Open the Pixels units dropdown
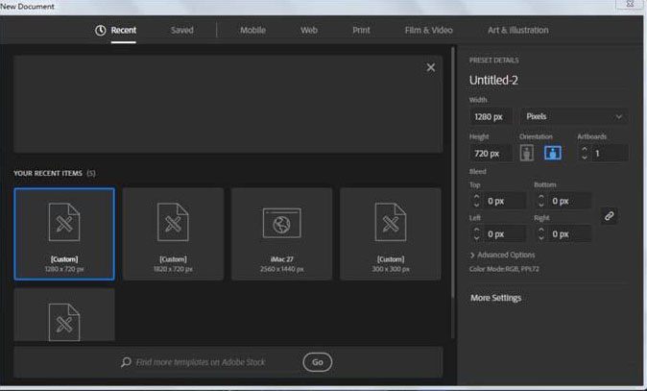This screenshot has height=391, width=647. pos(574,116)
